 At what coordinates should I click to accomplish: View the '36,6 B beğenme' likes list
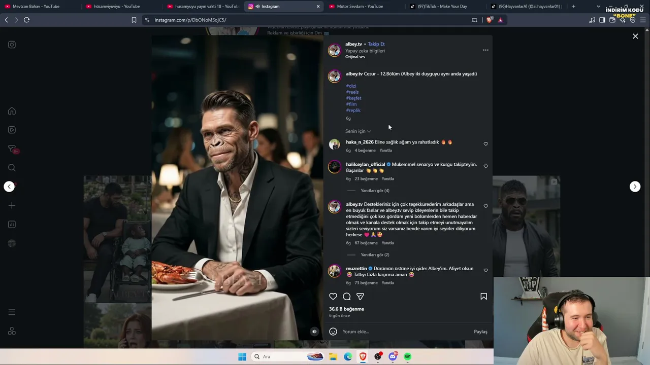[x=346, y=309]
